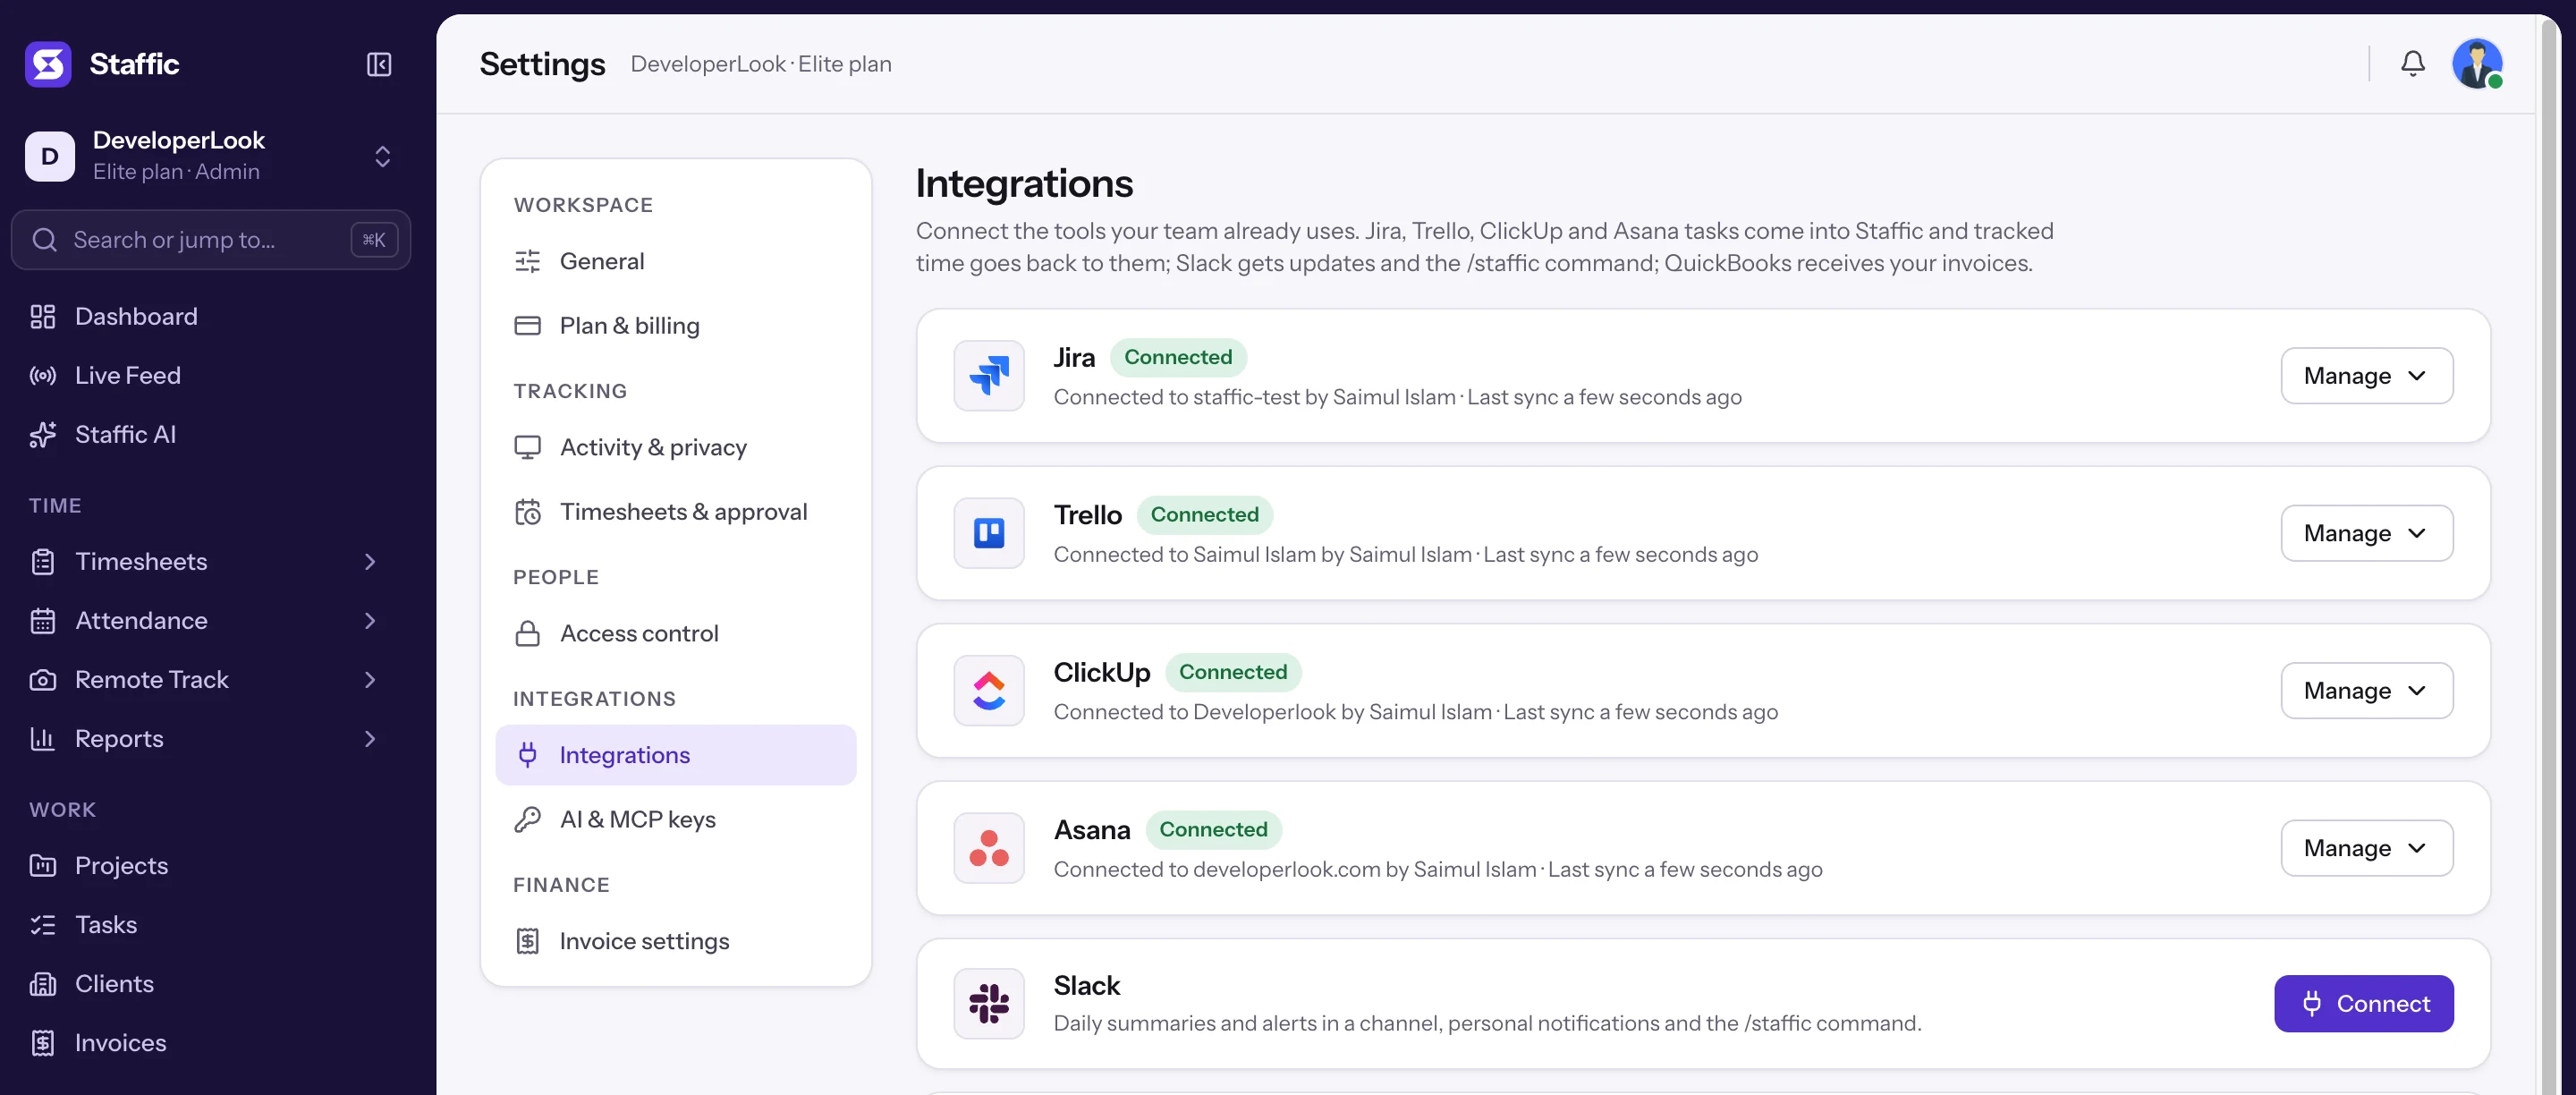Click the Trello integration logo
The image size is (2576, 1095).
988,533
